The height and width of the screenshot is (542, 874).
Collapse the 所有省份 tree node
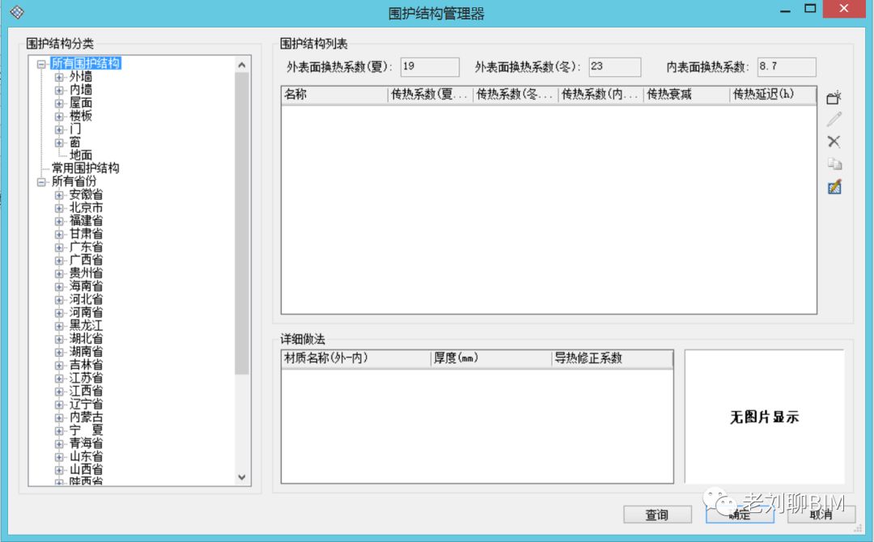point(41,181)
